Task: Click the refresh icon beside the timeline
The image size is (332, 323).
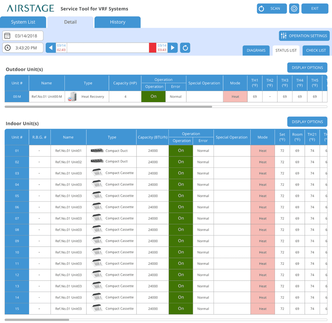Action: [185, 47]
